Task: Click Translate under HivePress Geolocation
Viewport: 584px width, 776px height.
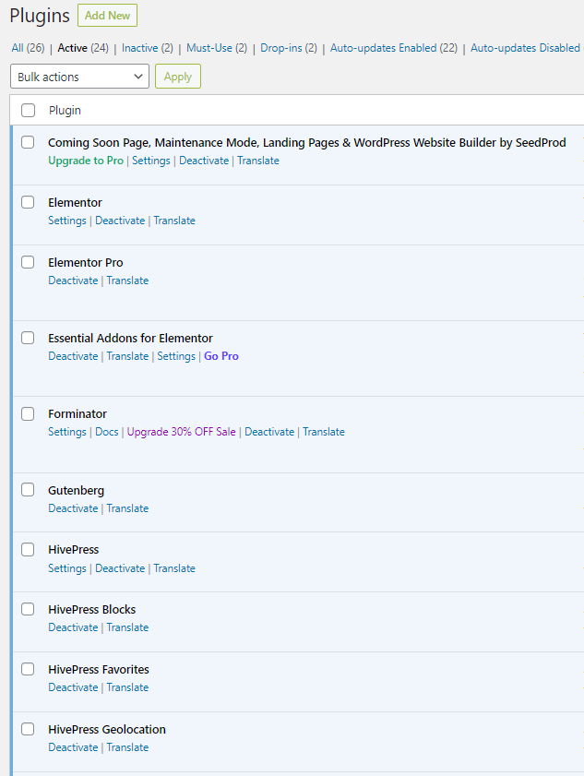Action: coord(127,747)
